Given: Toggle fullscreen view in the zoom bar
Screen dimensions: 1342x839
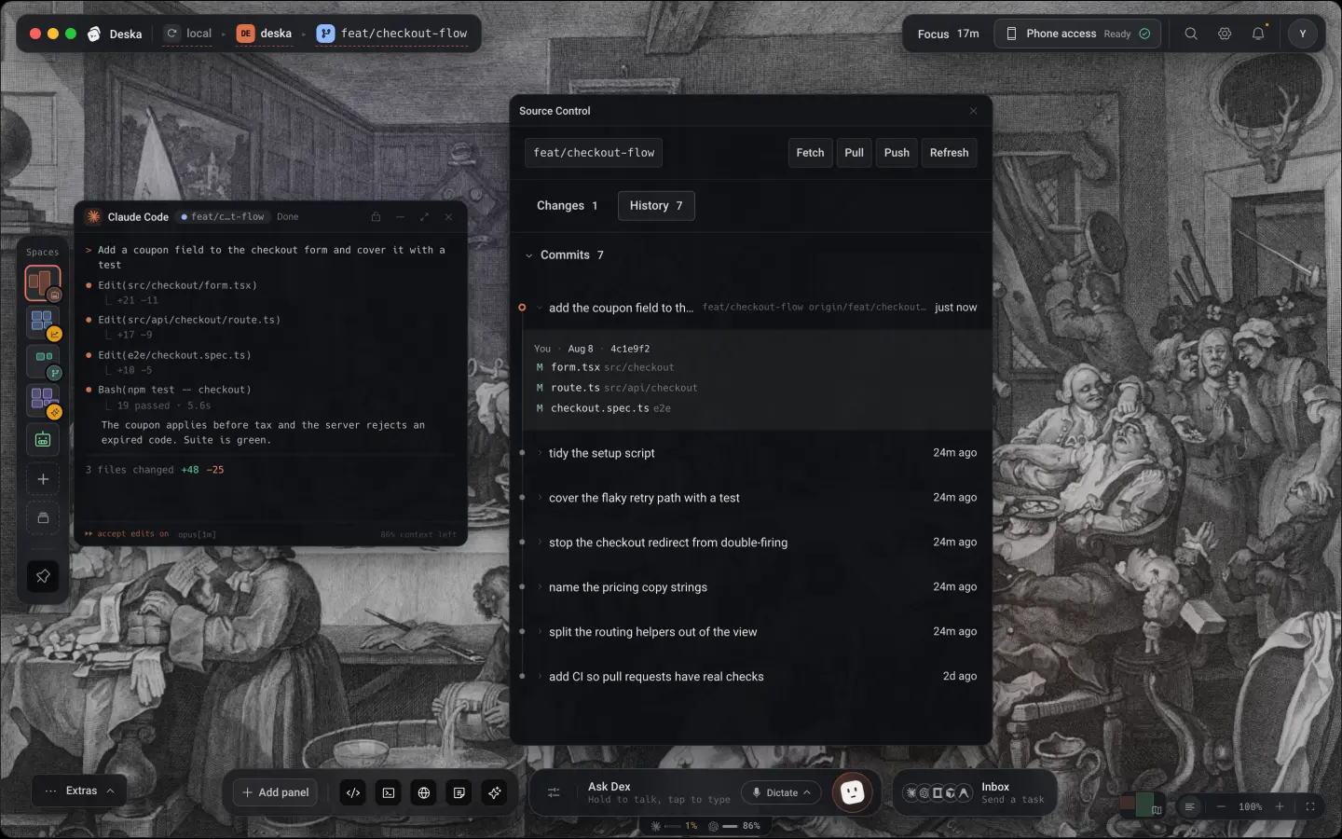Looking at the screenshot, I should tap(1310, 806).
